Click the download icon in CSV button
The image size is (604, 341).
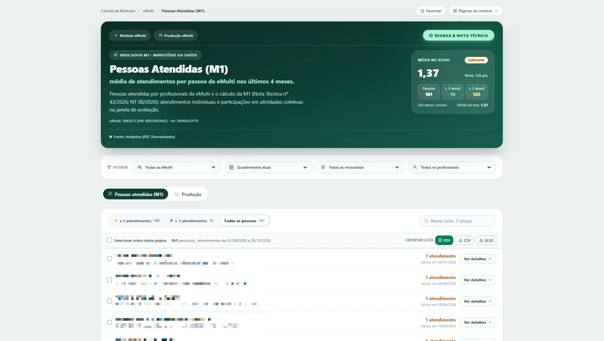tap(461, 240)
